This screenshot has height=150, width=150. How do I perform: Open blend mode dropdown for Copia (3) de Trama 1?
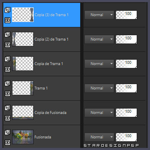pos(99,15)
